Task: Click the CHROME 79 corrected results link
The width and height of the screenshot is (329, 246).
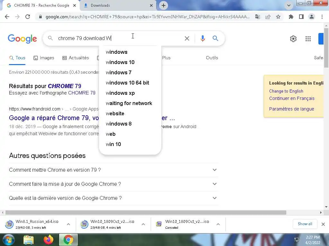Action: tap(64, 86)
